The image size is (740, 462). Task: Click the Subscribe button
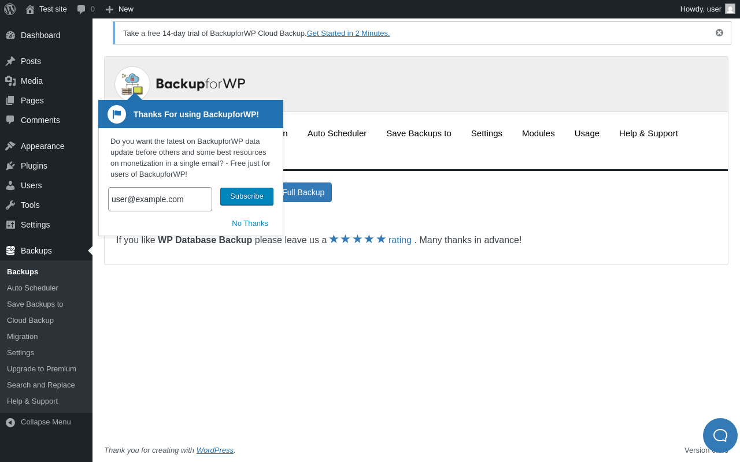click(x=247, y=196)
